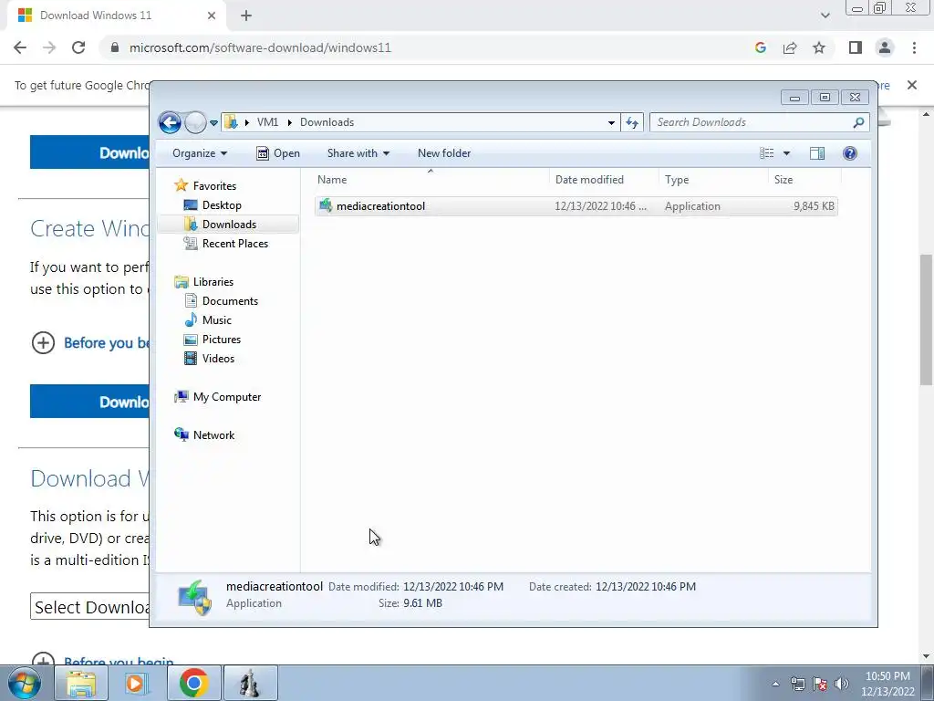Click the volume speaker tray icon
This screenshot has width=934, height=701.
click(x=842, y=684)
